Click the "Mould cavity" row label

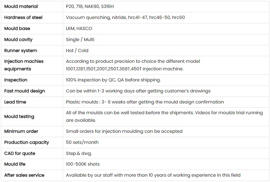(18, 39)
